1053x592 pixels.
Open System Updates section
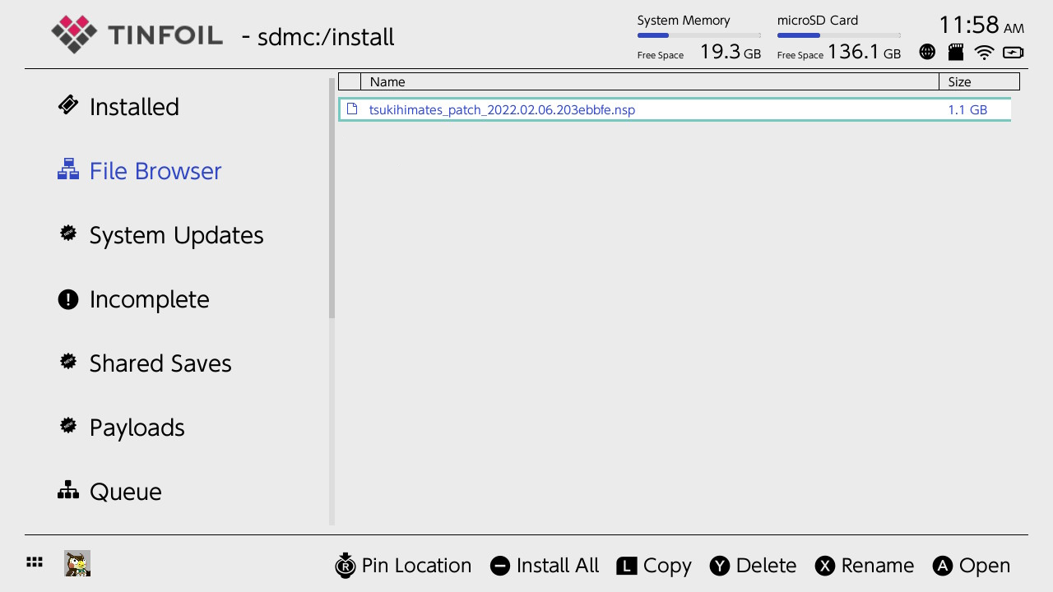tap(160, 235)
